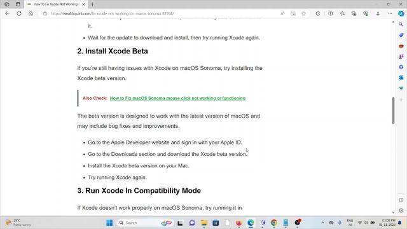Toggle the sidebar layout icon near the bottom

click(401, 200)
